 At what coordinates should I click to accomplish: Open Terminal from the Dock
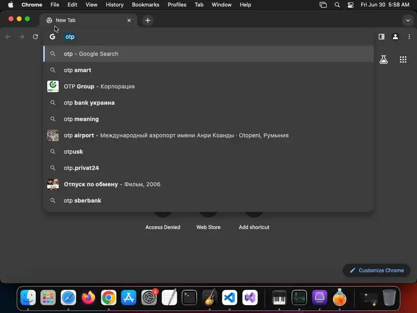[189, 297]
